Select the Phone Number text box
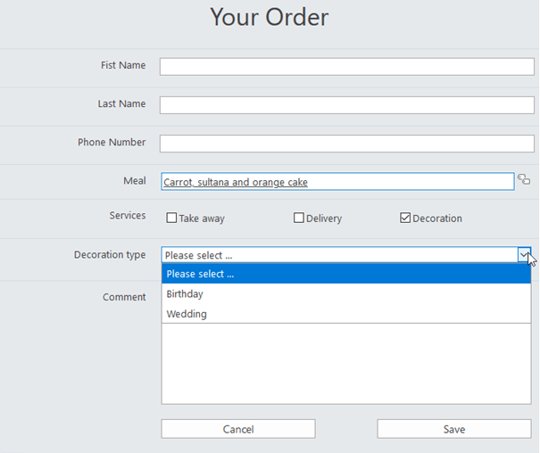The width and height of the screenshot is (540, 453). 347,144
